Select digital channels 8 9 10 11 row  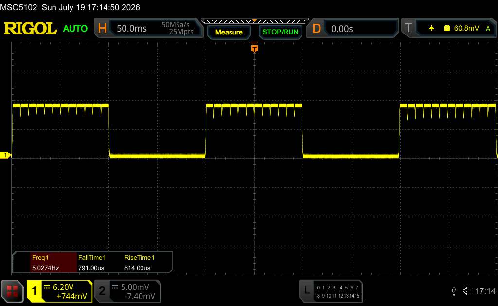(x=326, y=296)
